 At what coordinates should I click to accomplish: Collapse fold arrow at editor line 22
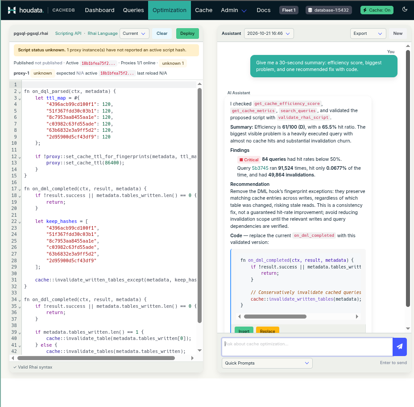(20, 222)
